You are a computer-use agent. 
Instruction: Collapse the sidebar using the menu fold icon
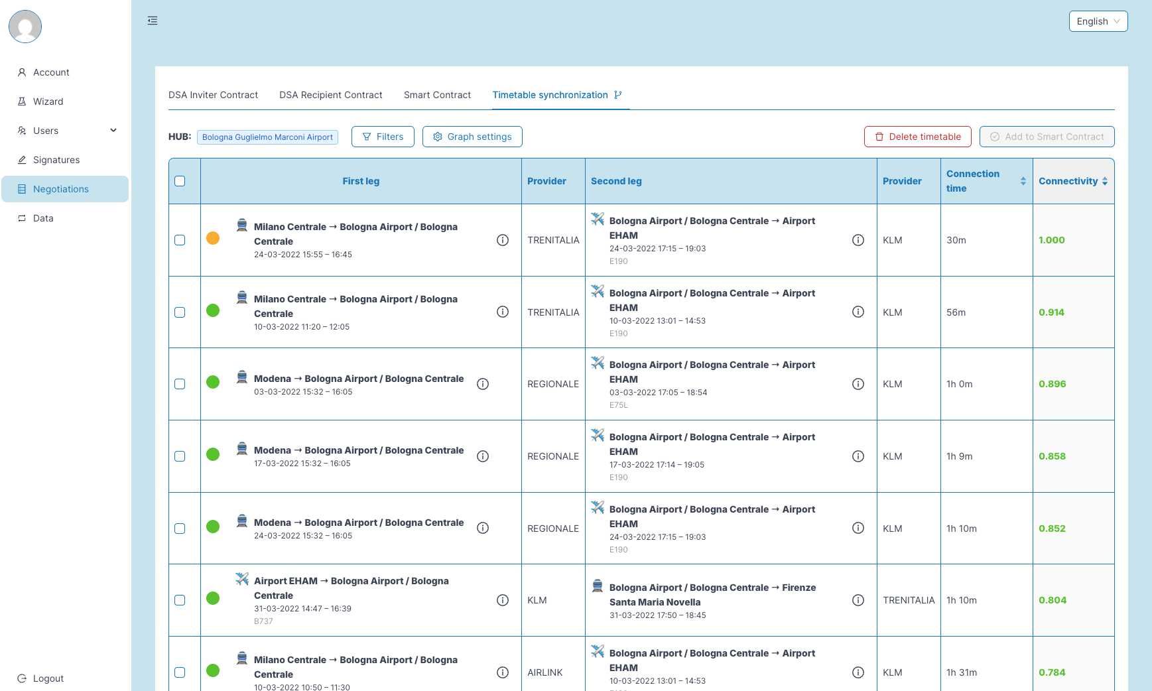(x=153, y=21)
